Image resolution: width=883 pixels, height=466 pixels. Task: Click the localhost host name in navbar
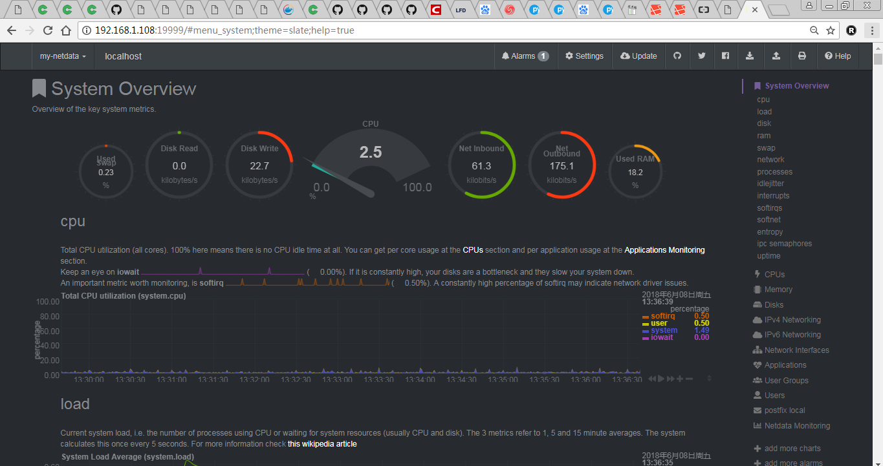pos(123,56)
